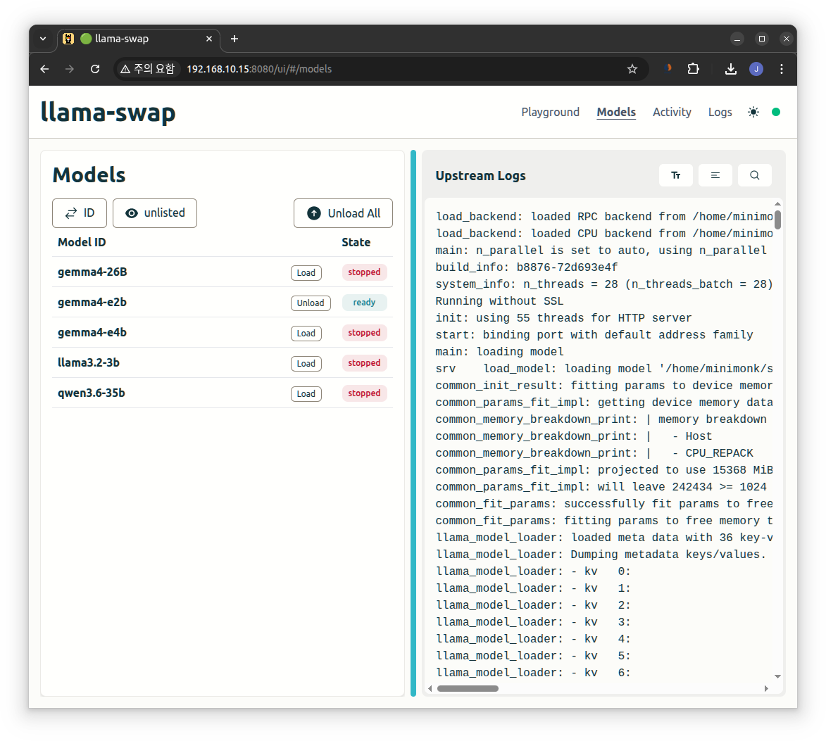The image size is (826, 741).
Task: Close the llama-swap browser tab
Action: coord(209,39)
